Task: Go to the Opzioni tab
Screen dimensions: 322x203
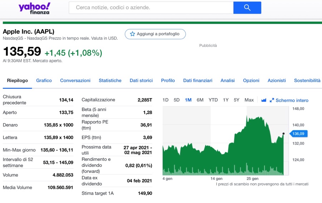Action: (x=251, y=81)
